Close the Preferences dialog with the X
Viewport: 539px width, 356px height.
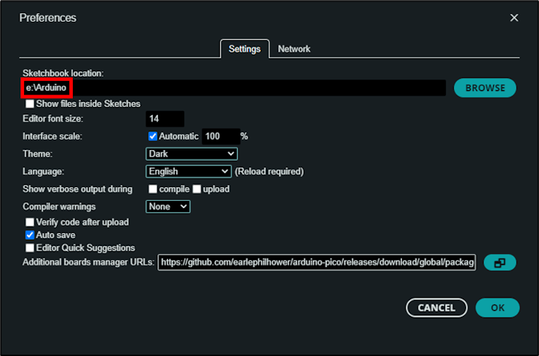(514, 18)
